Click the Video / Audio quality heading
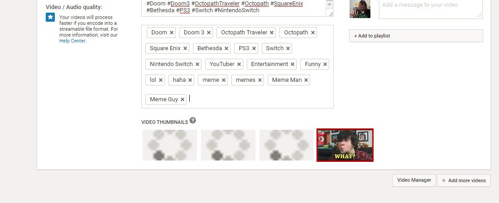Image resolution: width=499 pixels, height=203 pixels. pos(74,7)
